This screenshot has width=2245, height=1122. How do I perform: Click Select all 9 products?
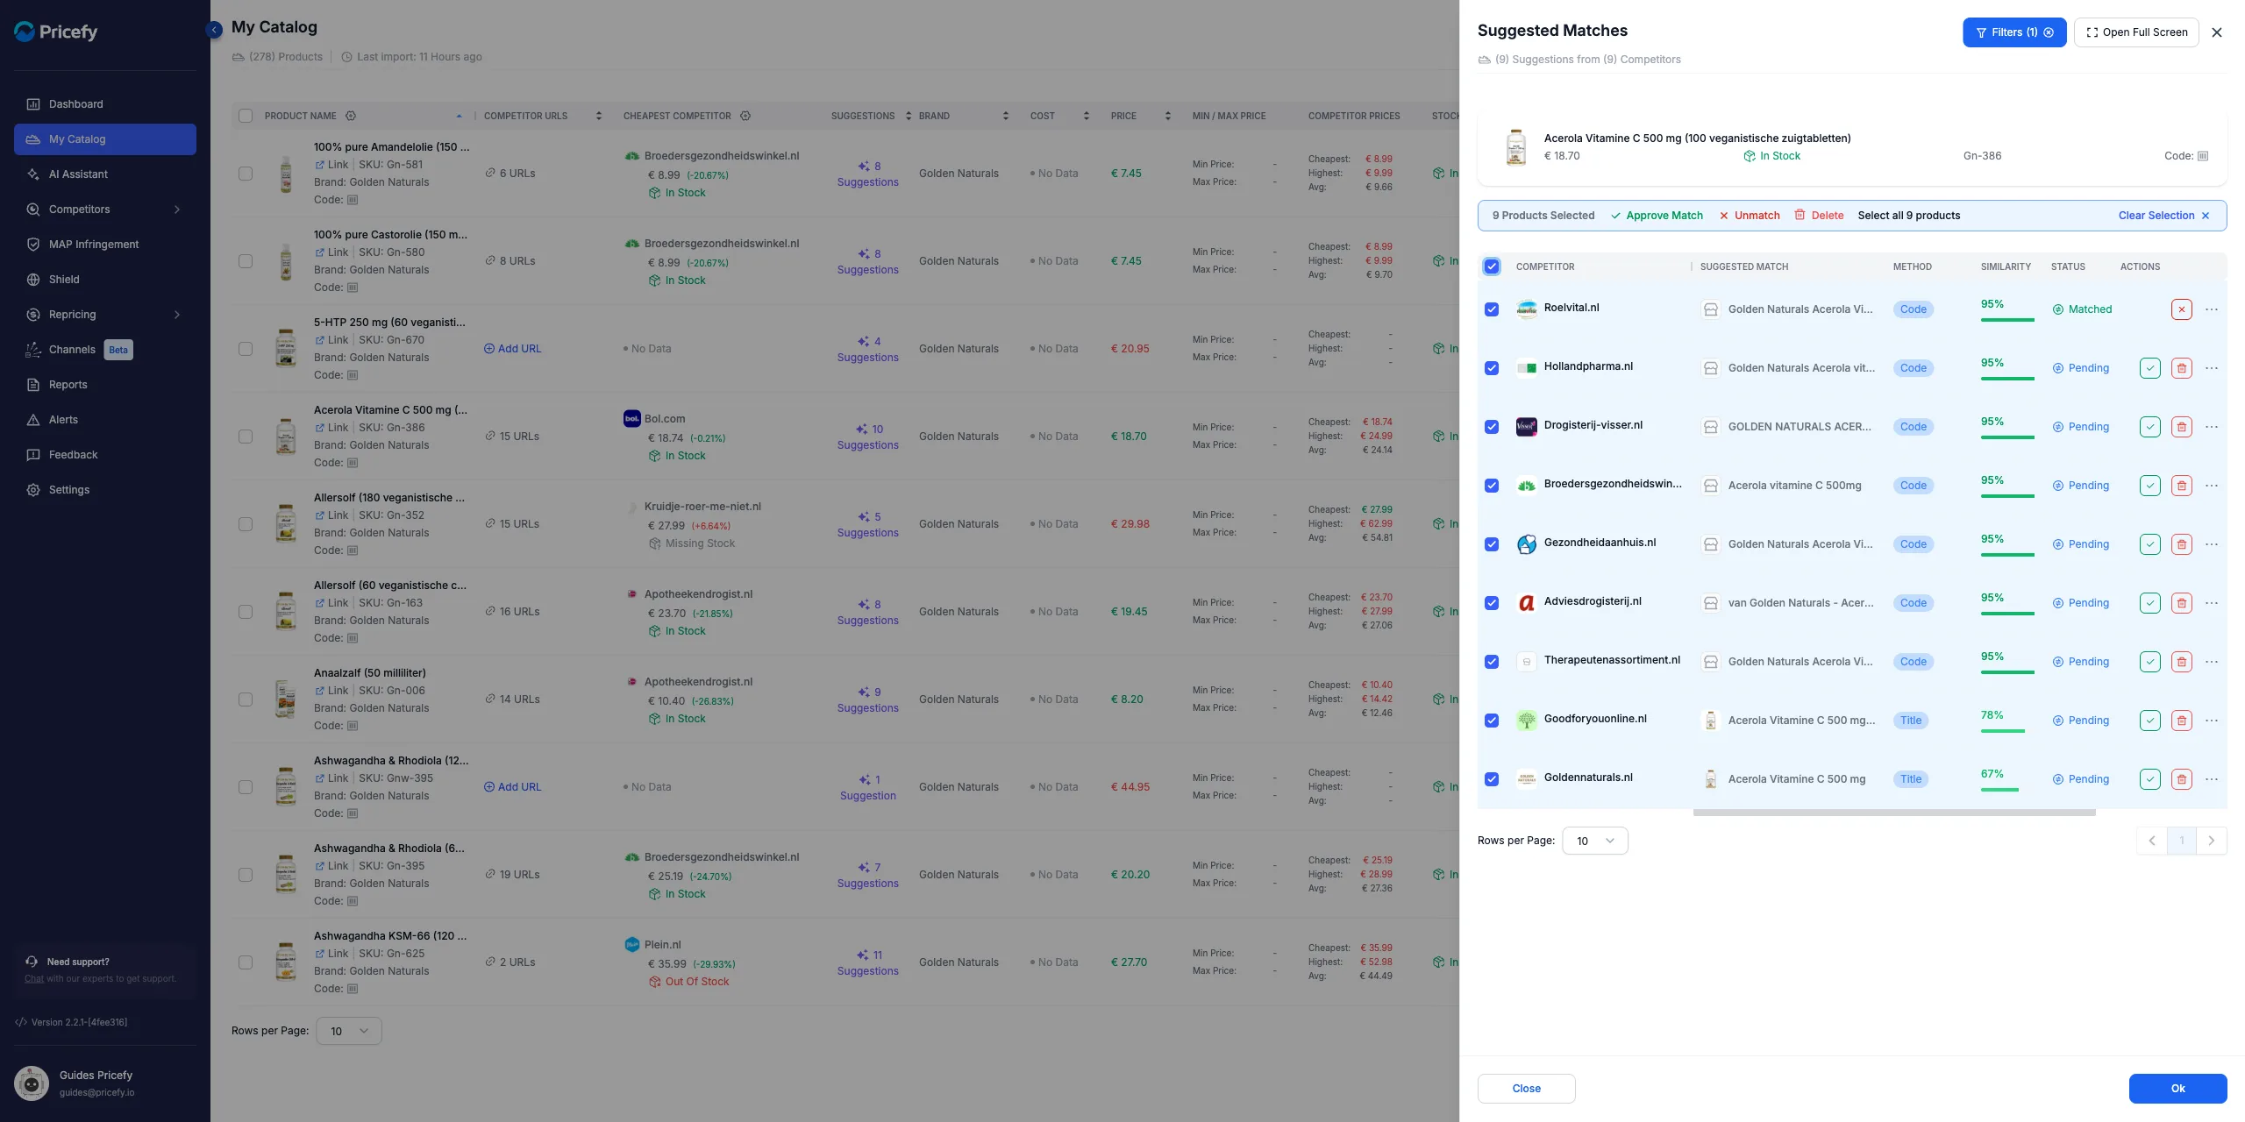tap(1909, 216)
